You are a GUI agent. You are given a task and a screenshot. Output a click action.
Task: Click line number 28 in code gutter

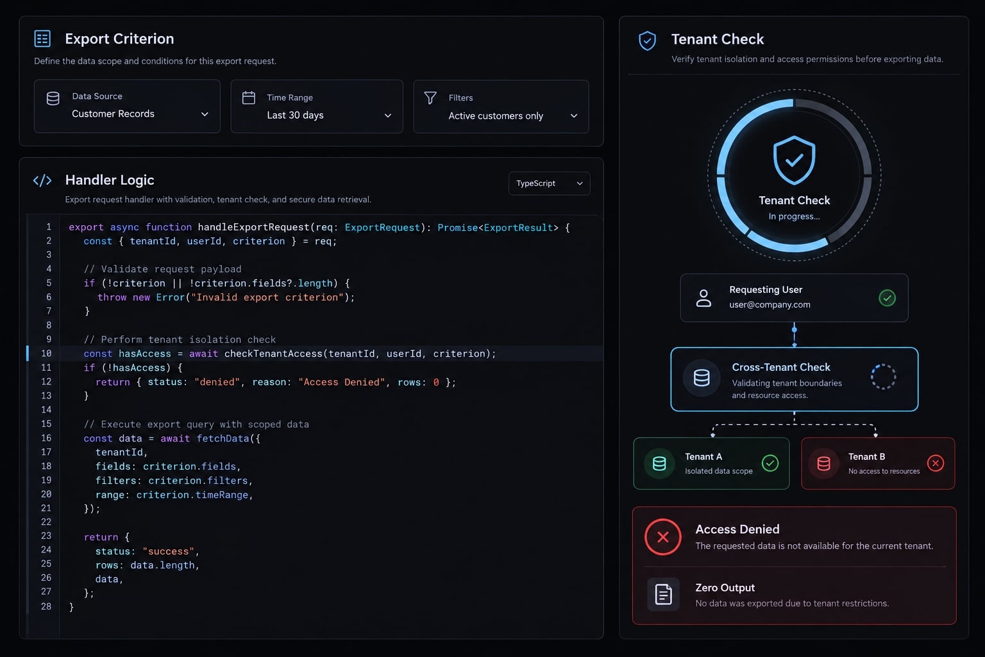click(46, 606)
